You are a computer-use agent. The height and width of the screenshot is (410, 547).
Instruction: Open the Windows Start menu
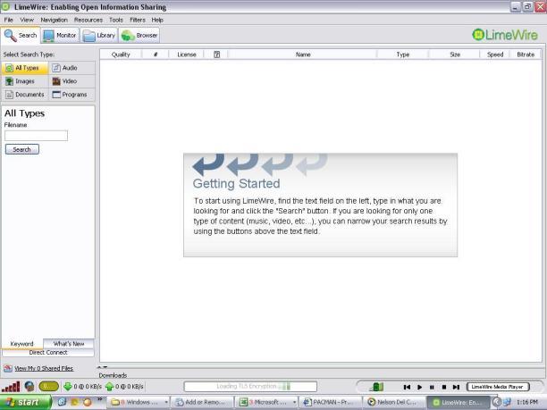click(25, 402)
